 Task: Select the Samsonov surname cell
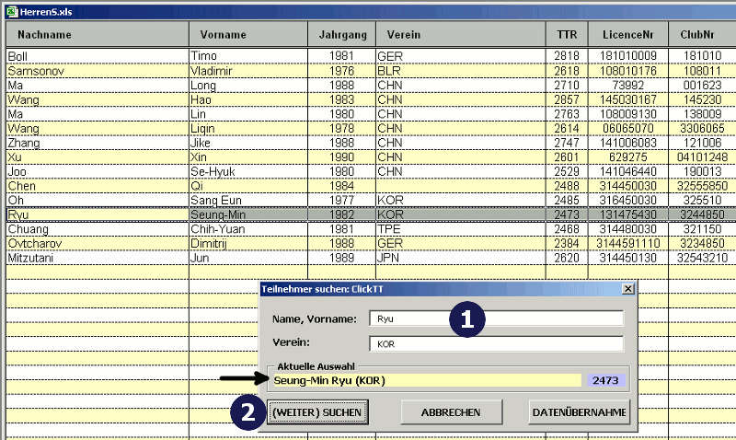[x=97, y=70]
